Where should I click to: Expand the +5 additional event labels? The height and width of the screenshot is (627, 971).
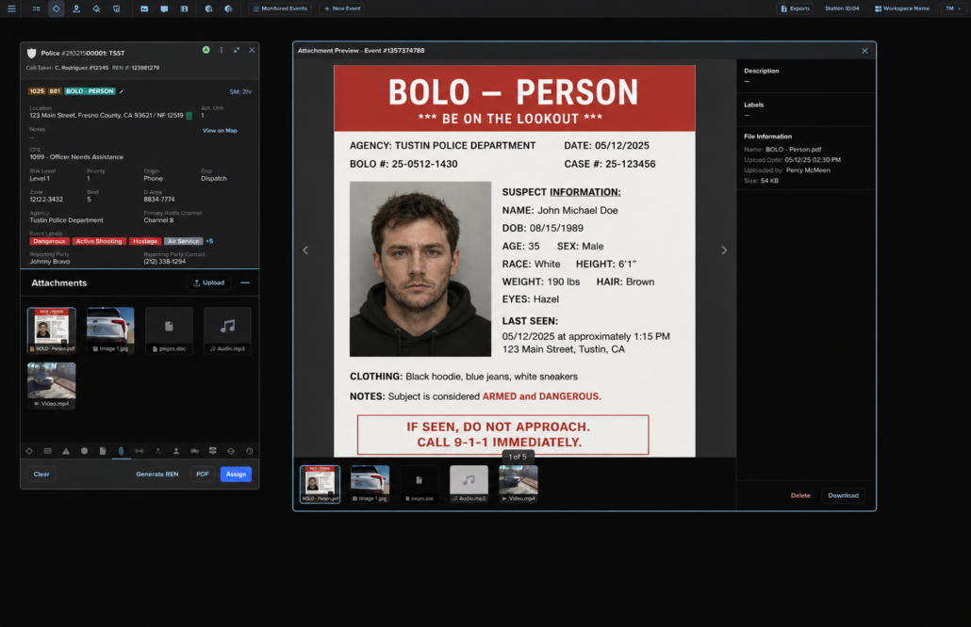[x=209, y=241]
